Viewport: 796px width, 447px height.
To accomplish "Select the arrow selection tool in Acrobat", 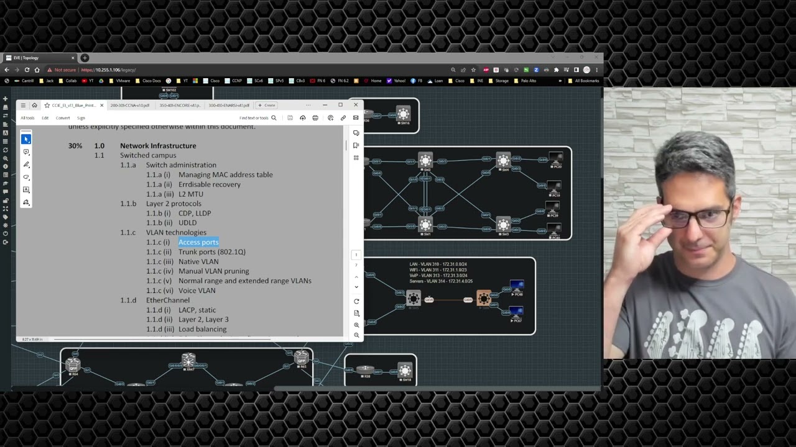I will pos(26,139).
